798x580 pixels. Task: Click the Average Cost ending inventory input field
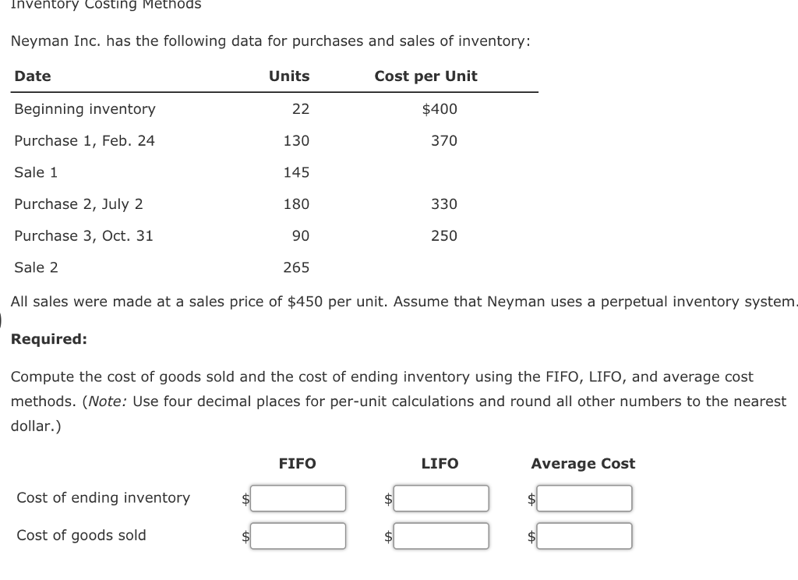(x=584, y=498)
